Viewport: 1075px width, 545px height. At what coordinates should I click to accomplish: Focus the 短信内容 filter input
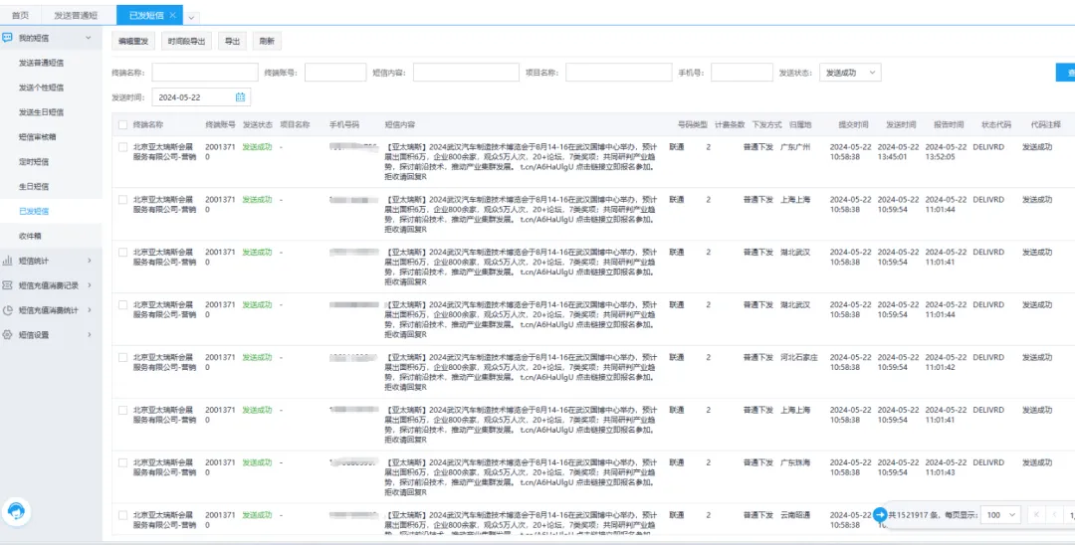(x=466, y=73)
